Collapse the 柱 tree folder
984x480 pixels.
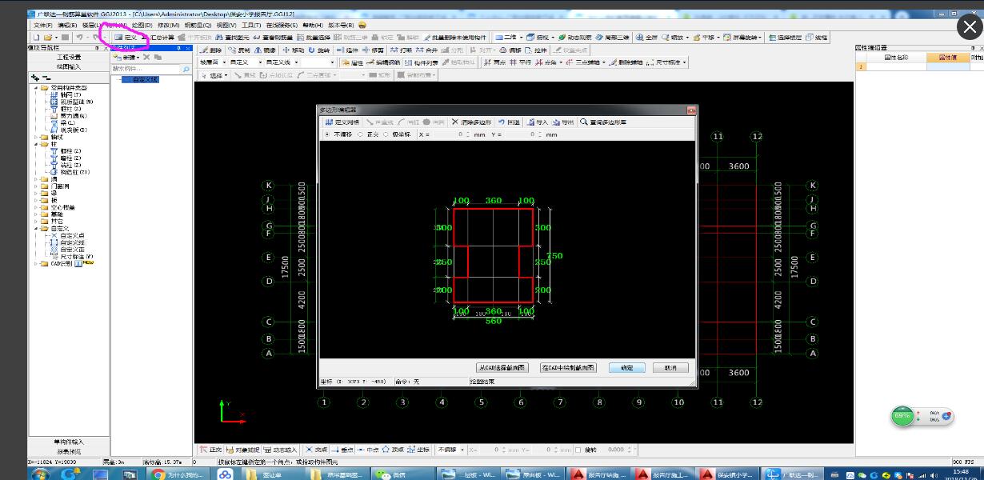tap(38, 144)
